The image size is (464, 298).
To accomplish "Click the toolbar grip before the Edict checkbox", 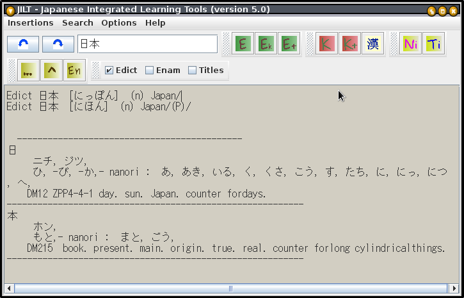I will (95, 70).
